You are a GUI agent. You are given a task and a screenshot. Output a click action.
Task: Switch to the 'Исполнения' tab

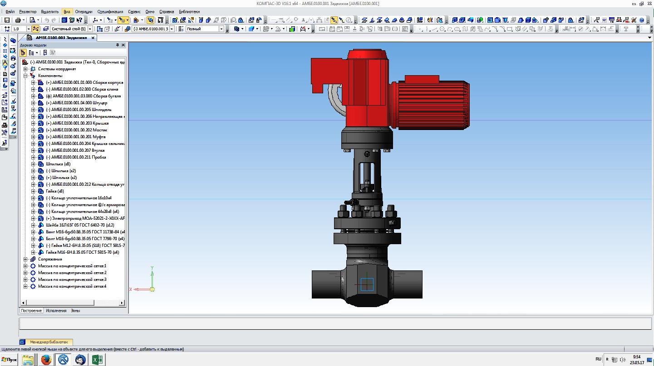[56, 311]
